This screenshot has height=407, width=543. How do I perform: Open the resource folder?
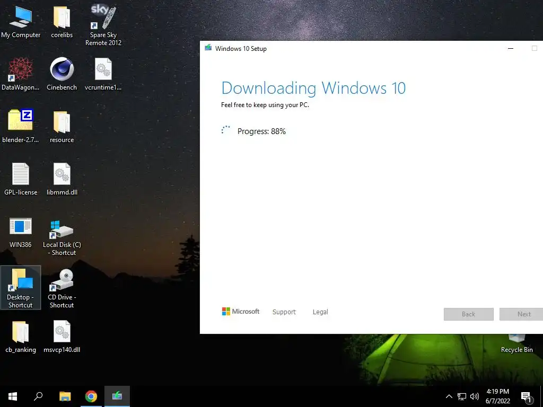coord(62,126)
